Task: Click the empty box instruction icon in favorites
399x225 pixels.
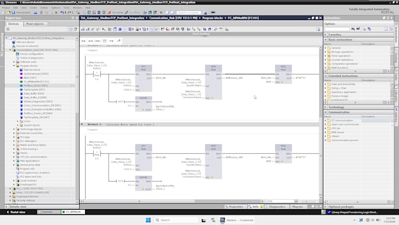Action: point(104,41)
